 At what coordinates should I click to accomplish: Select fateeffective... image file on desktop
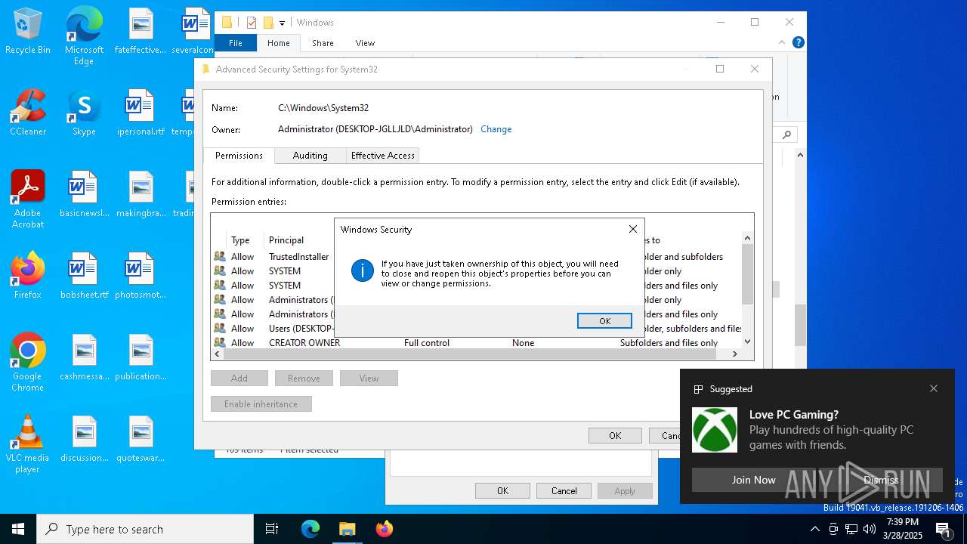(141, 31)
